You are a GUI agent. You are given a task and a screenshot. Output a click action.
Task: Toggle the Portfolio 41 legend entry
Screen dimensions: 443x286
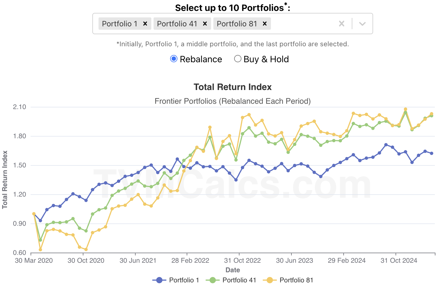pos(231,280)
